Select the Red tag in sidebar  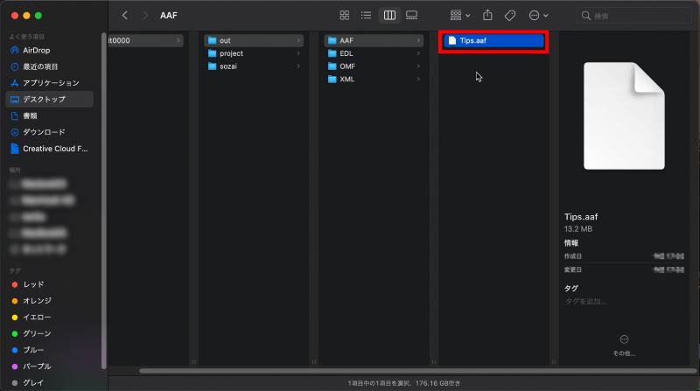33,284
